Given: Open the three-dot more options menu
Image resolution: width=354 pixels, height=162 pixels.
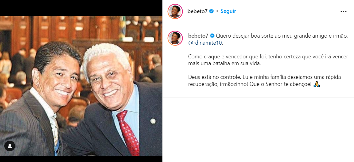Looking at the screenshot, I should click(343, 11).
